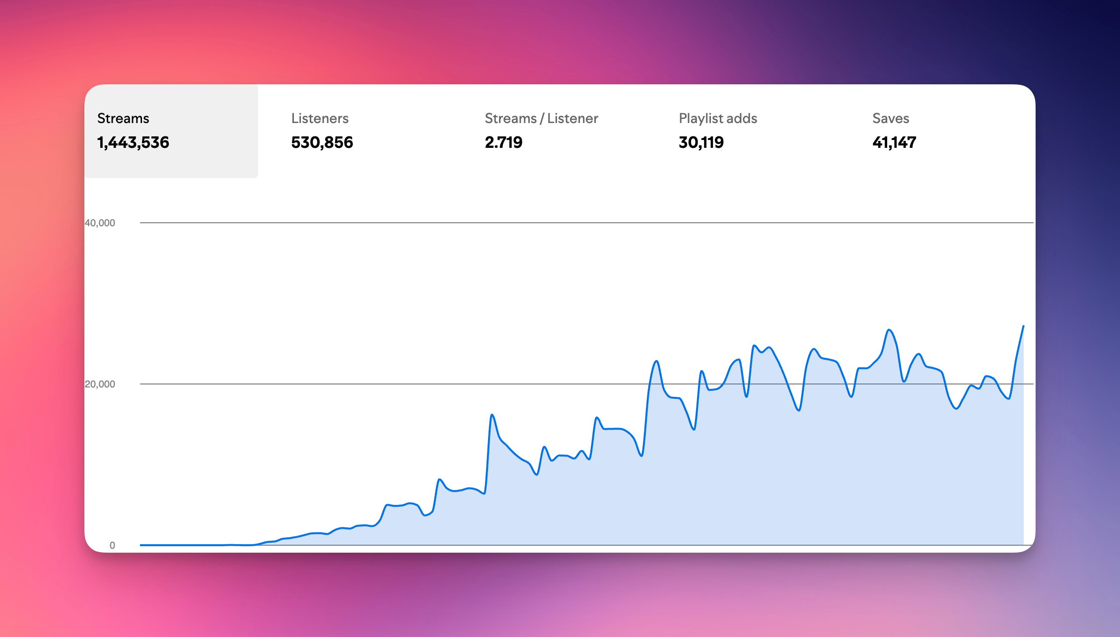Click the 2.719 ratio value
Viewport: 1120px width, 637px height.
pos(503,143)
